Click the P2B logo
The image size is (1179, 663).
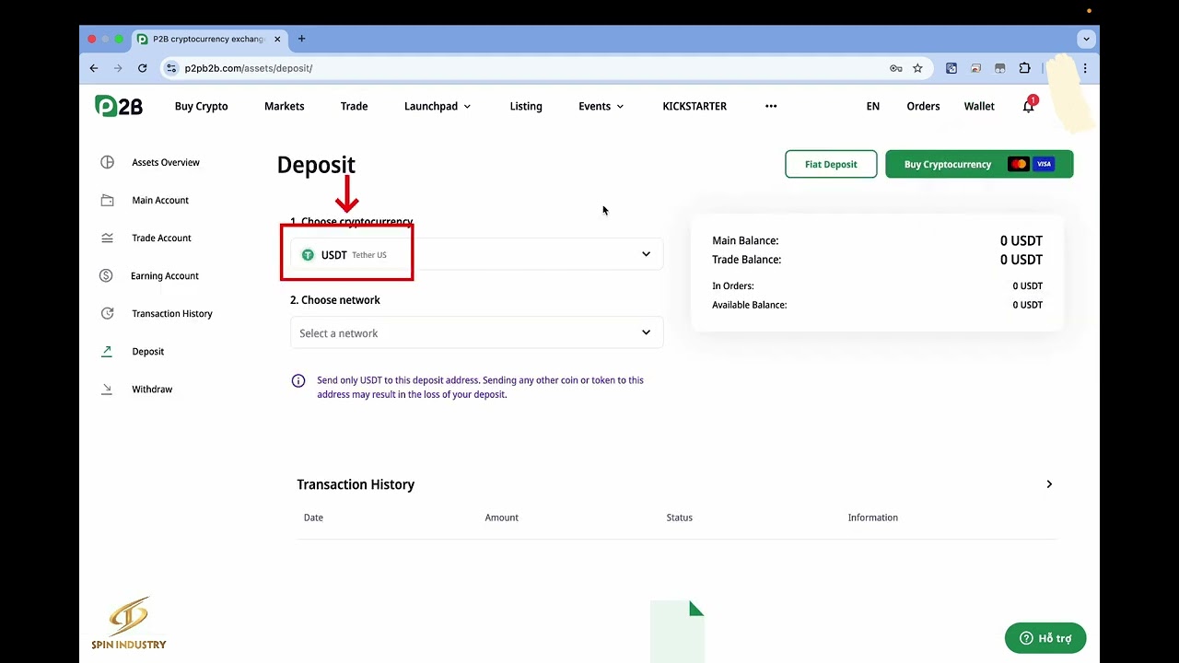click(119, 106)
